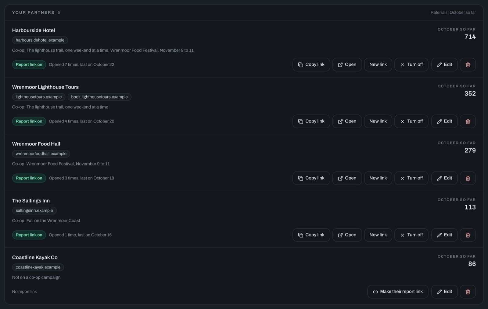Copy Wrenmoor Lighthouse Tours report link
This screenshot has height=309, width=488.
[x=311, y=121]
